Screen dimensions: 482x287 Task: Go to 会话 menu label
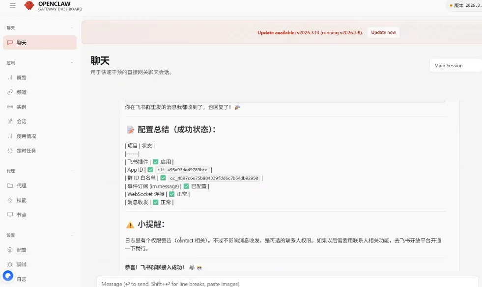click(x=22, y=122)
